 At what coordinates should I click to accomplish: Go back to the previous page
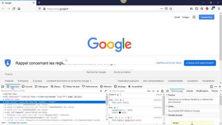pos(3,9)
